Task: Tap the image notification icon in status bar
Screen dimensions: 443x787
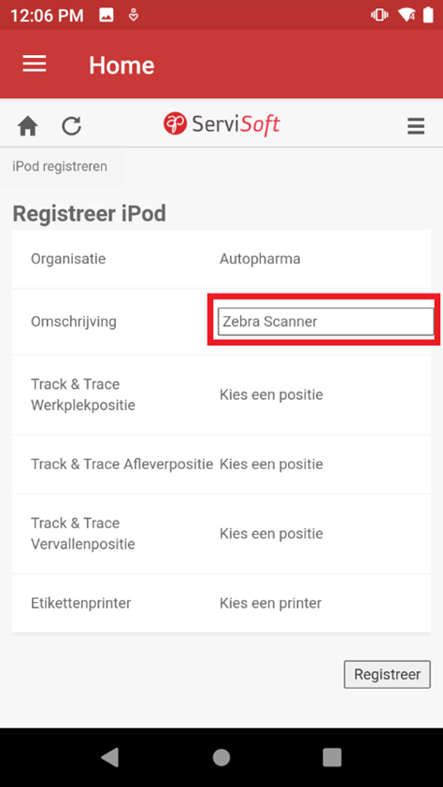Action: tap(107, 16)
